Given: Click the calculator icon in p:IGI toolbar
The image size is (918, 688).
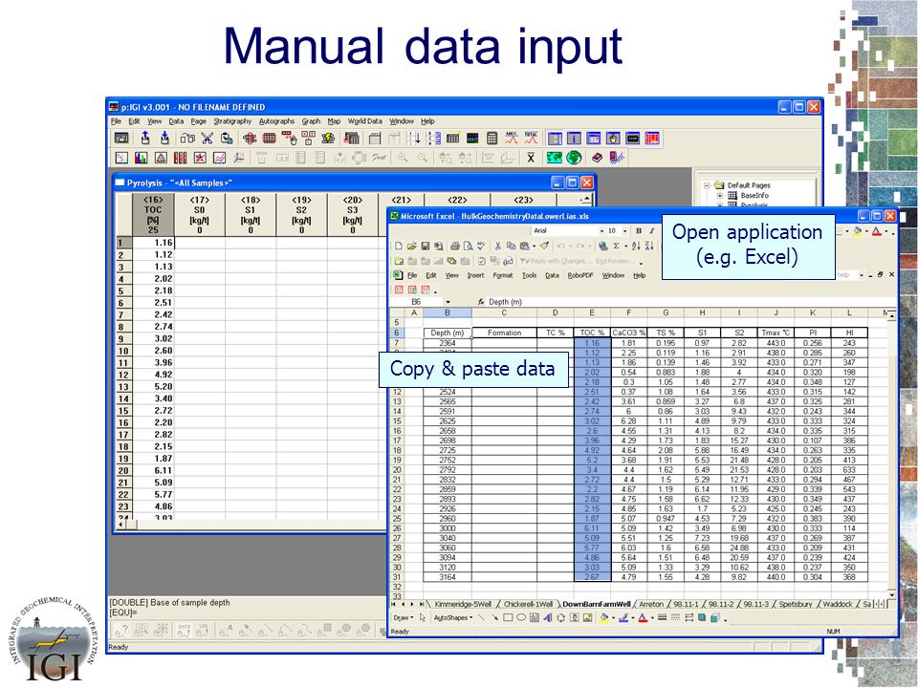Looking at the screenshot, I should coord(492,138).
